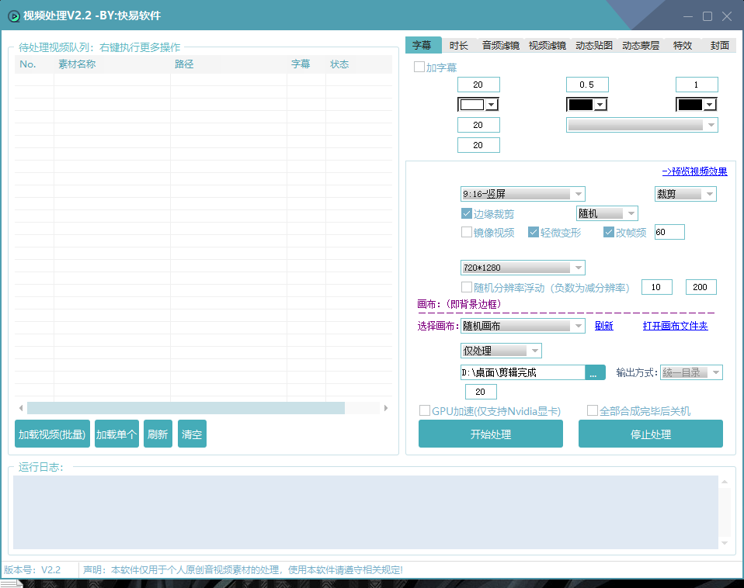Click the browse "..." output folder button
The height and width of the screenshot is (588, 744).
(595, 372)
